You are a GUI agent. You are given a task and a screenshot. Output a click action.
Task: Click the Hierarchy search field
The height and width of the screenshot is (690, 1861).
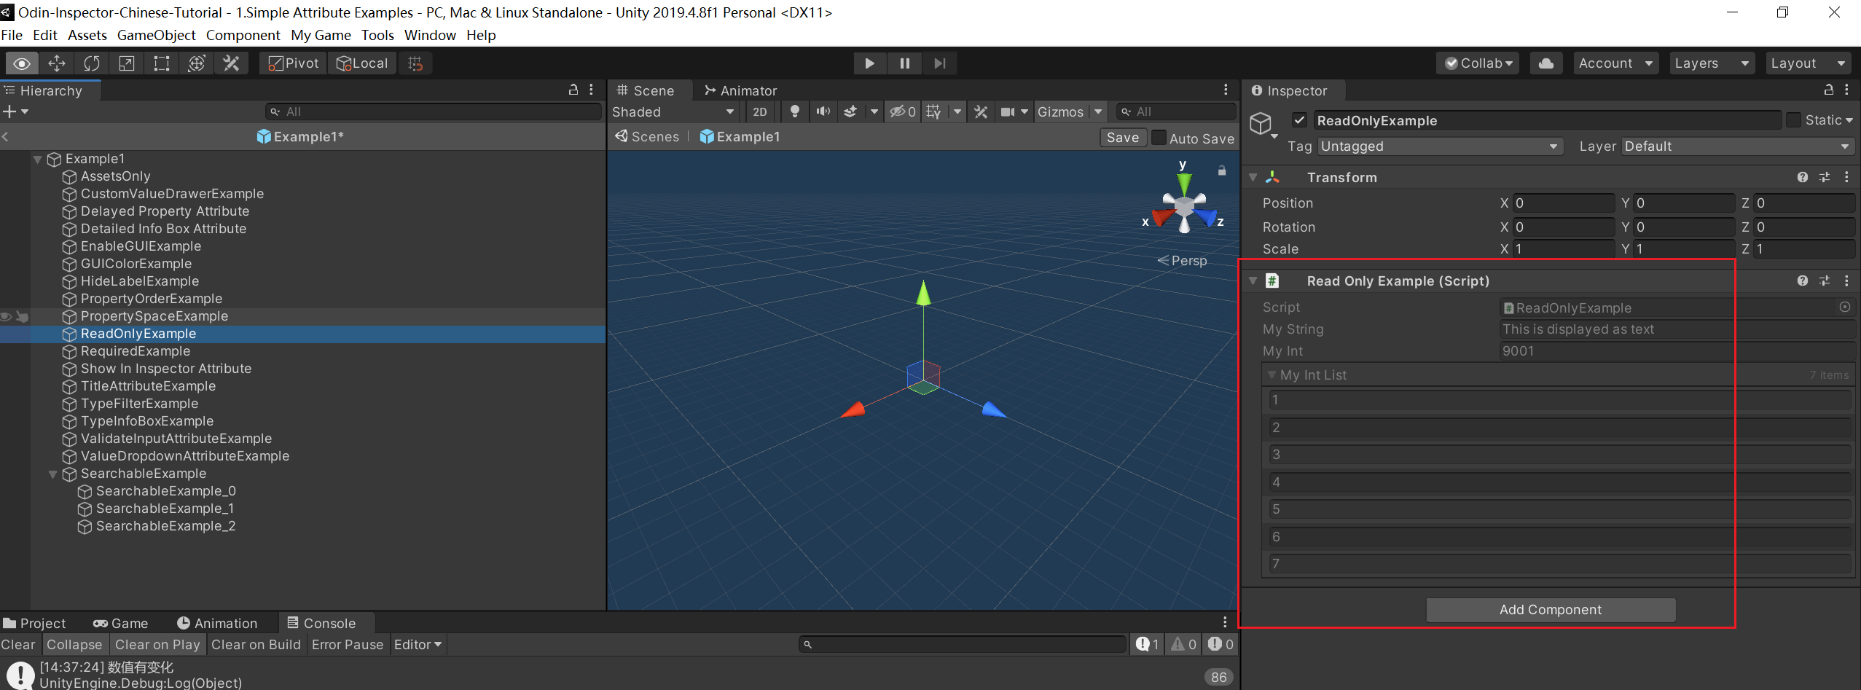pyautogui.click(x=434, y=111)
